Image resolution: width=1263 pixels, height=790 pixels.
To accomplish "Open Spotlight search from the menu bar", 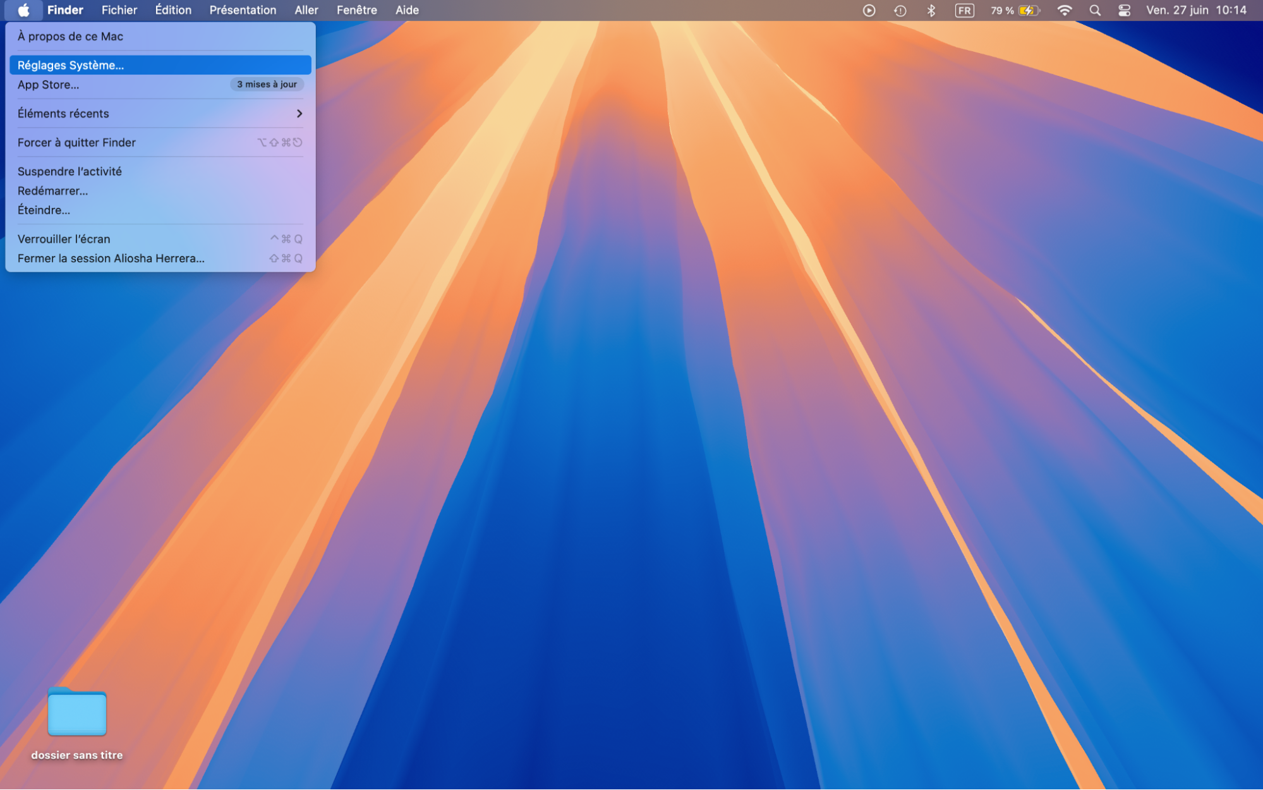I will (1094, 9).
